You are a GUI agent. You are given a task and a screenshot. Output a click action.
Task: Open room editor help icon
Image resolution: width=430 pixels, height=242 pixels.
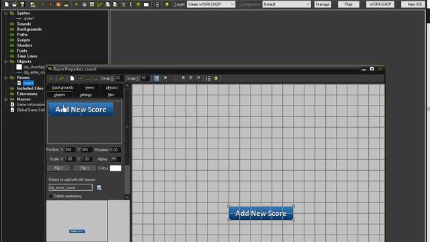pyautogui.click(x=216, y=79)
